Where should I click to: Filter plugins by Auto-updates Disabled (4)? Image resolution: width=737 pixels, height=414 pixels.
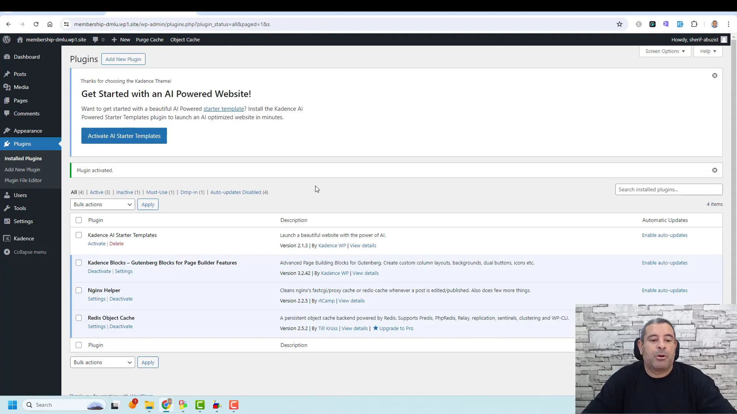tap(239, 192)
